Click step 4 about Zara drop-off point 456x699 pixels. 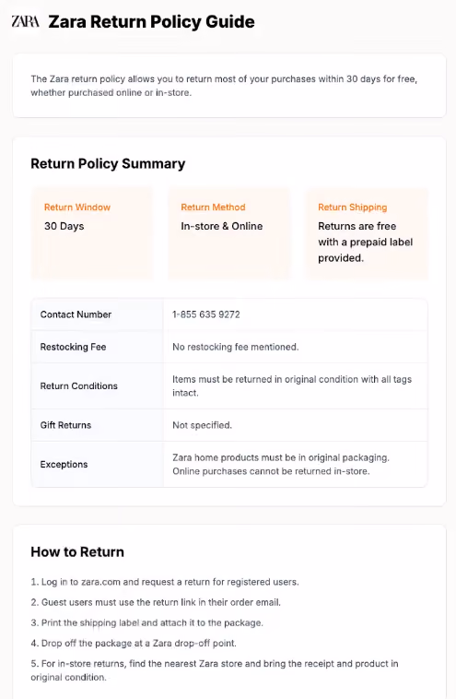(x=134, y=644)
